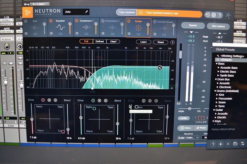The height and width of the screenshot is (164, 247).
Task: Invert Phase toggle
Action: [x=201, y=128]
